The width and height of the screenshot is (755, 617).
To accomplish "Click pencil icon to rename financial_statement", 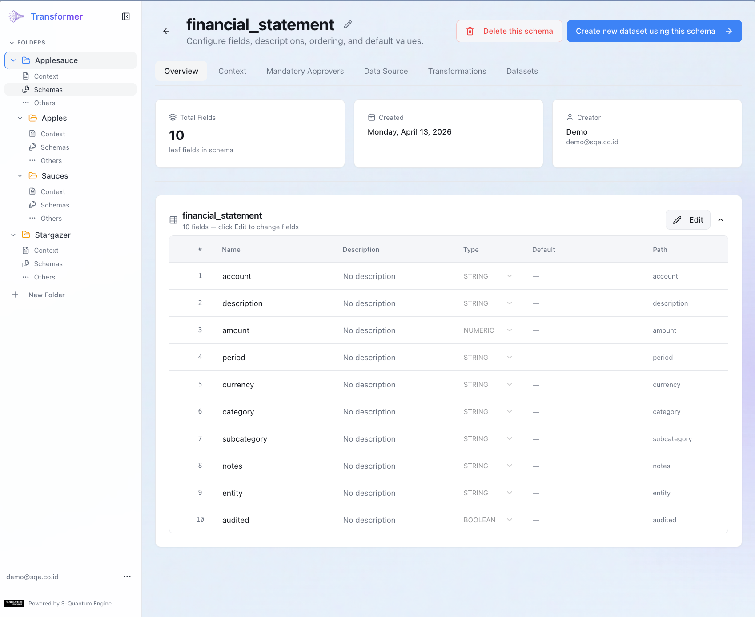I will (x=348, y=25).
